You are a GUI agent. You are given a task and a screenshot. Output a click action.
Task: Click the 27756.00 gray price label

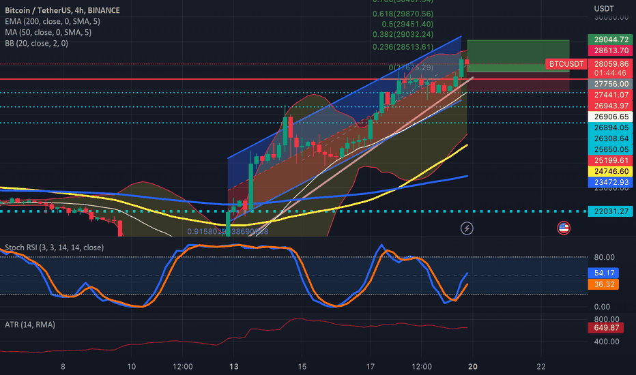(x=611, y=83)
